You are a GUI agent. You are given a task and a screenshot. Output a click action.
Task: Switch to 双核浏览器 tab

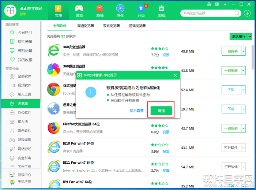(x=111, y=26)
